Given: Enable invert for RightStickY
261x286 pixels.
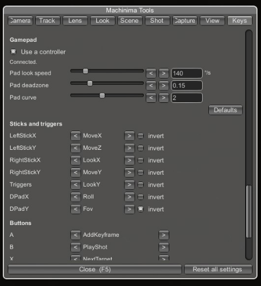Looking at the screenshot, I should pyautogui.click(x=140, y=172).
